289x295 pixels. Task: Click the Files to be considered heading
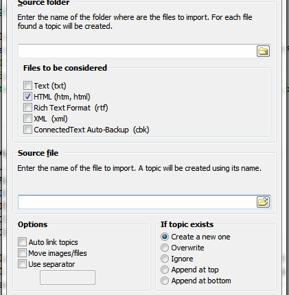click(65, 68)
